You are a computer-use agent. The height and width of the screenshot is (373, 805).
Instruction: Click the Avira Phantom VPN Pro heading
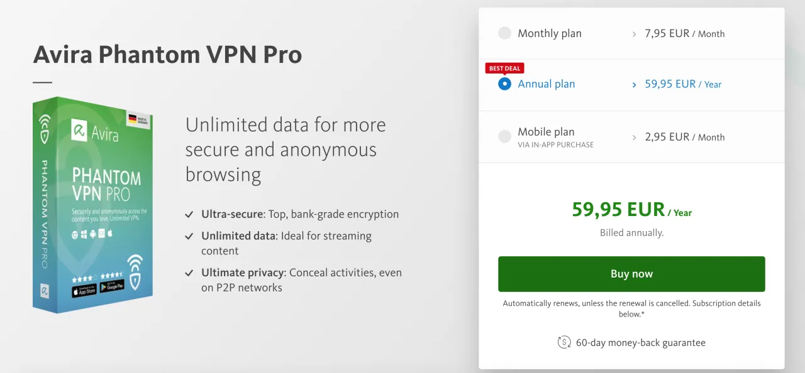[167, 55]
